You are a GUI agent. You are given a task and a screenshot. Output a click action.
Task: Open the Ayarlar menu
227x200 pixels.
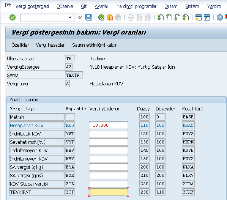[101, 6]
